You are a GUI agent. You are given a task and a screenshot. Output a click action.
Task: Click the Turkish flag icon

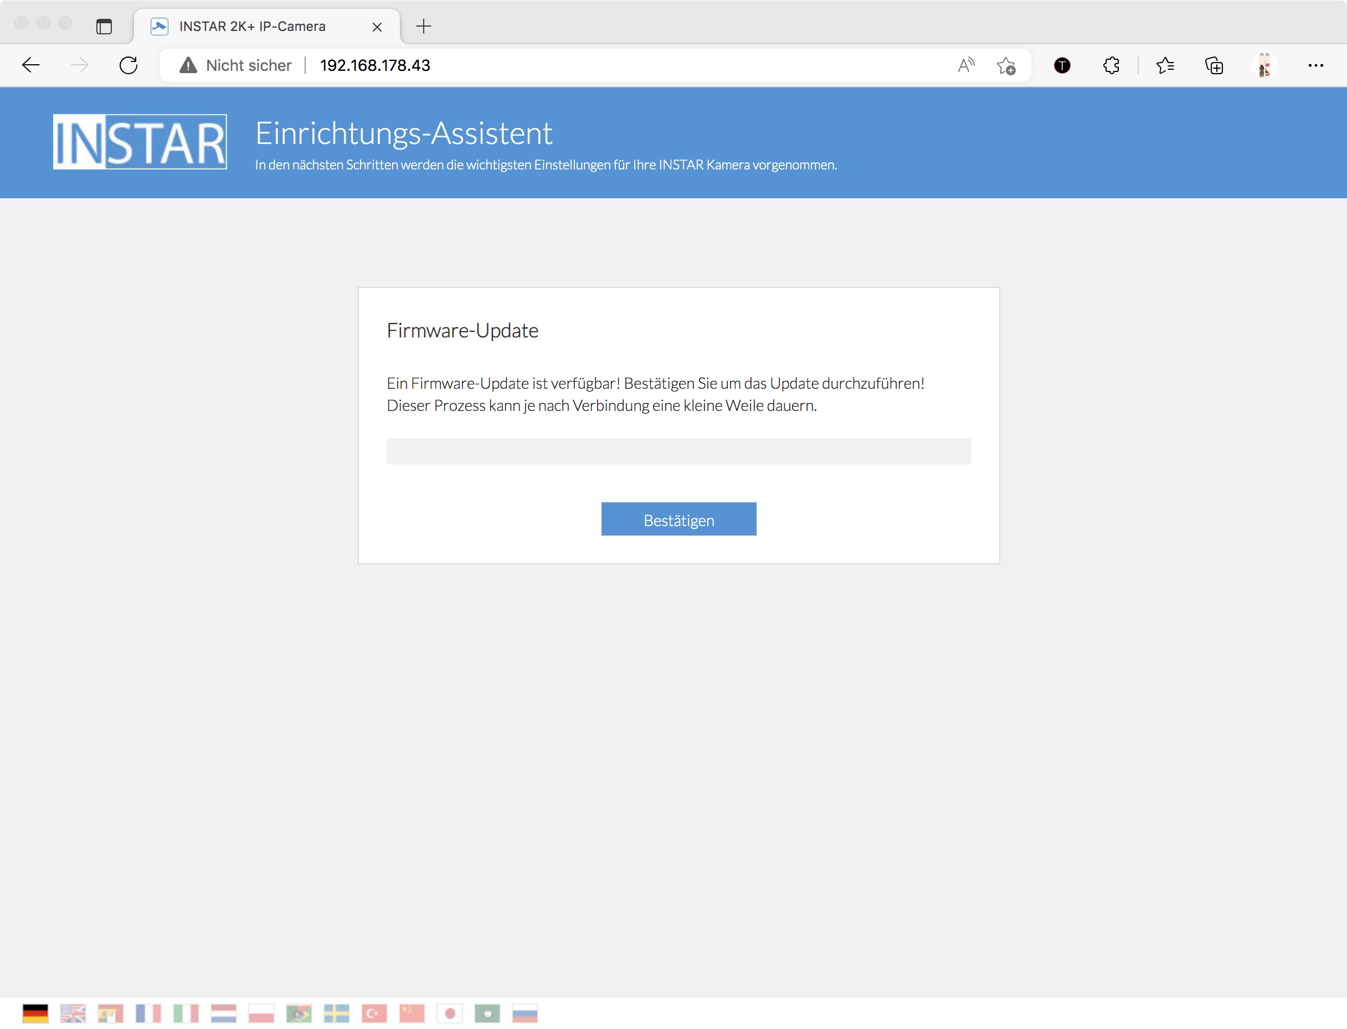374,1013
